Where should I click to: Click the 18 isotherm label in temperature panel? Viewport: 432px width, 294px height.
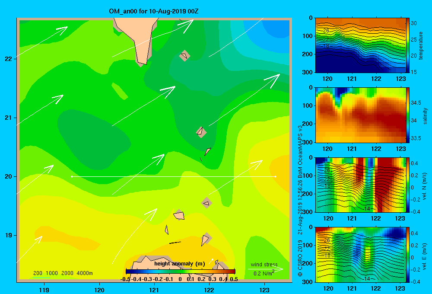326,46
